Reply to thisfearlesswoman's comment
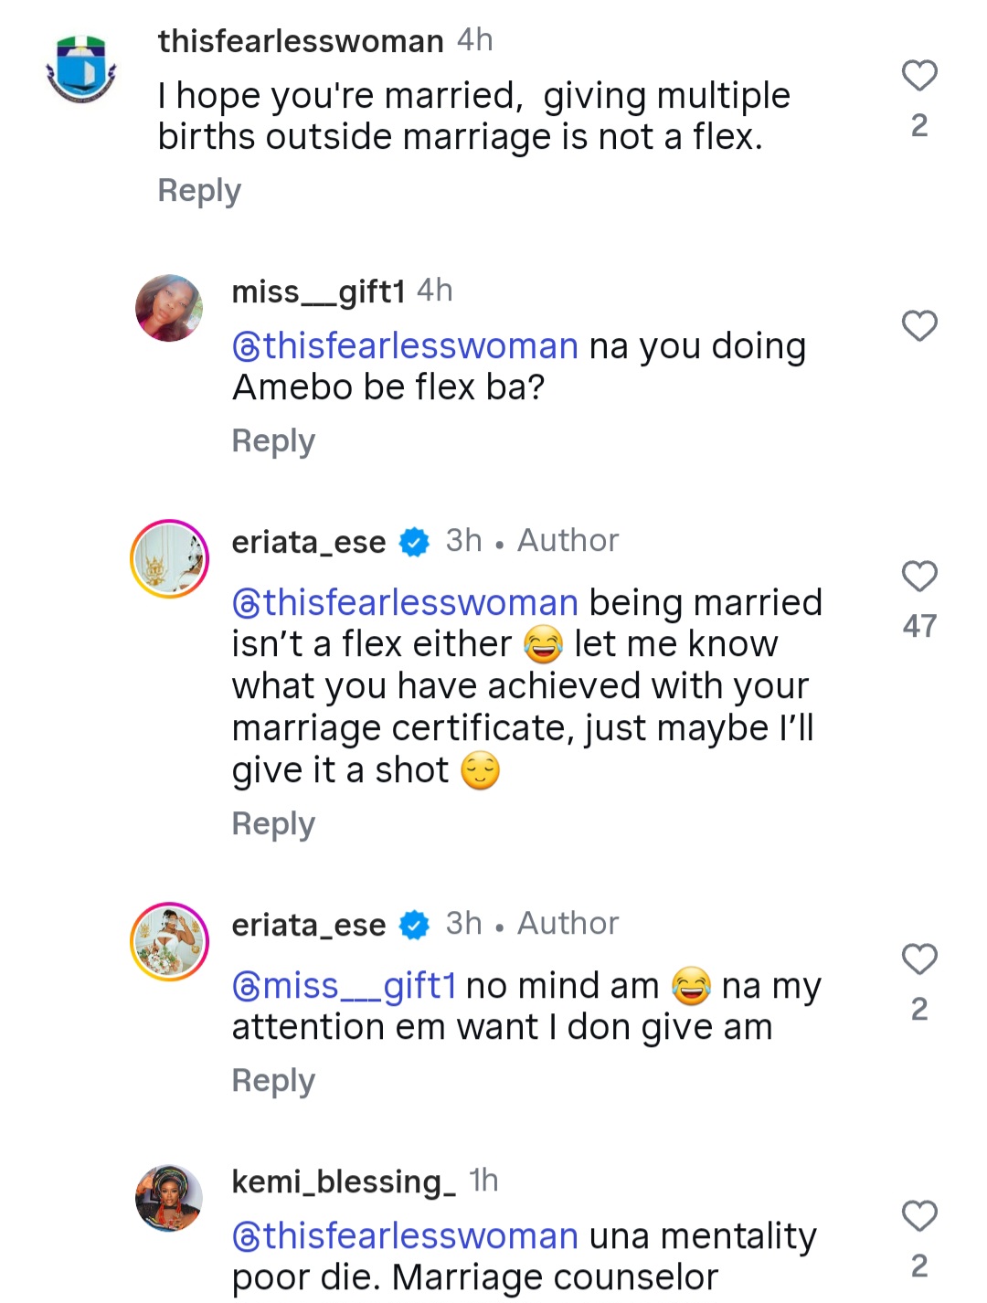This screenshot has height=1303, width=987. [x=199, y=190]
